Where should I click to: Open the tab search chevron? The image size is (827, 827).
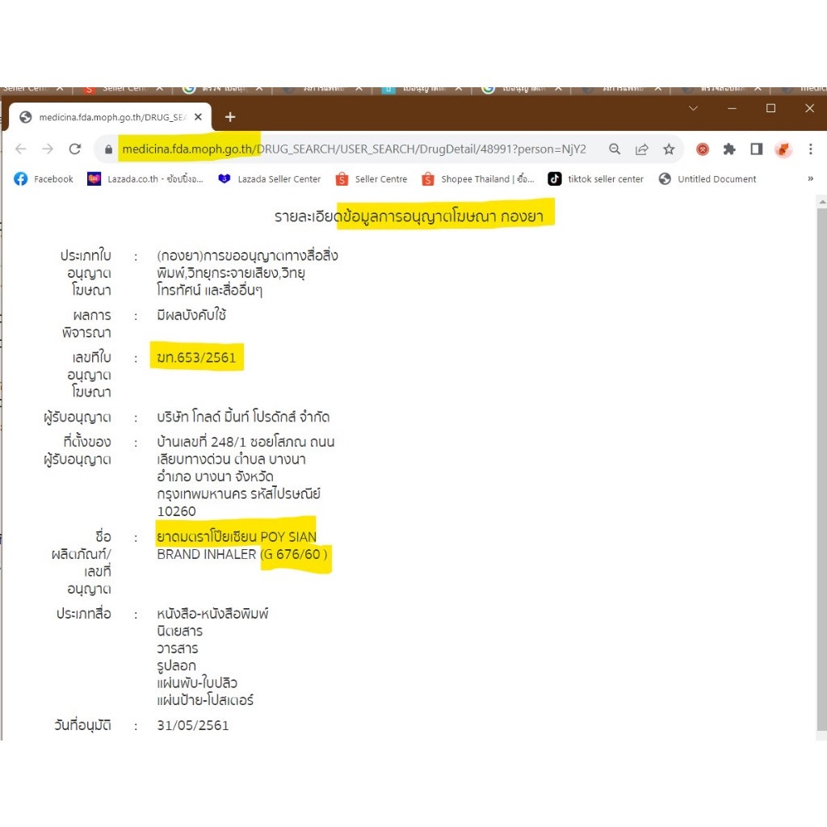[x=693, y=108]
